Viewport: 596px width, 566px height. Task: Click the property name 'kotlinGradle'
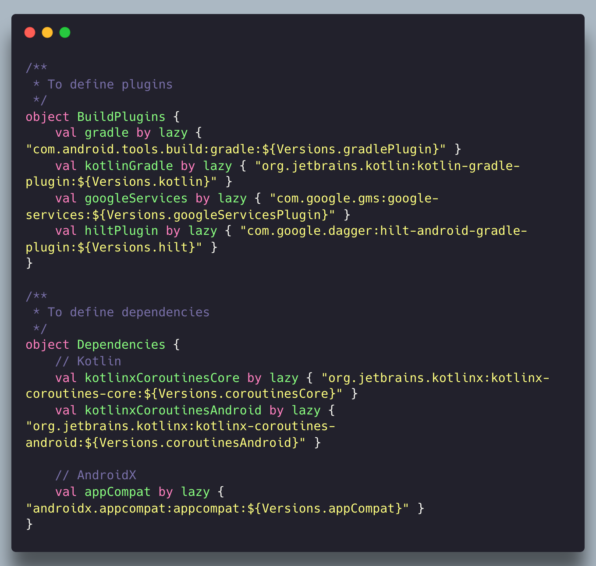pos(129,166)
